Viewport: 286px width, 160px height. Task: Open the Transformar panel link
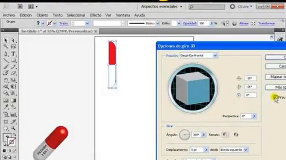(x=266, y=24)
